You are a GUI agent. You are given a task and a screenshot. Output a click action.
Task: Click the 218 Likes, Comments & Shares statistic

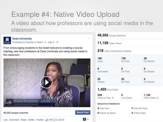pyautogui.click(x=114, y=51)
